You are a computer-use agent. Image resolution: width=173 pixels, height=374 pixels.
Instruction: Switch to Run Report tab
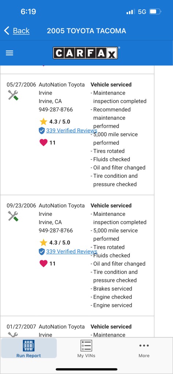29,348
